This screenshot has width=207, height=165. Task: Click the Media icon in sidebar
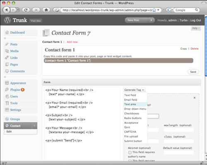(x=7, y=51)
